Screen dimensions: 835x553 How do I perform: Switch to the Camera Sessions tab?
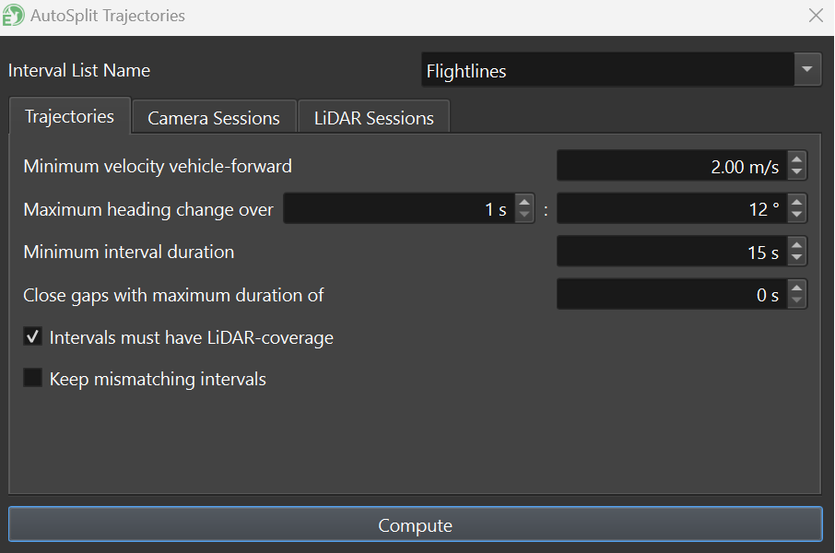[x=214, y=118]
